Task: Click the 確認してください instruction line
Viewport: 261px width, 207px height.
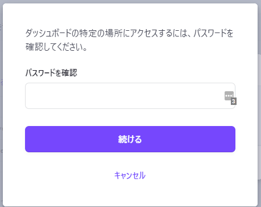Action: click(56, 47)
